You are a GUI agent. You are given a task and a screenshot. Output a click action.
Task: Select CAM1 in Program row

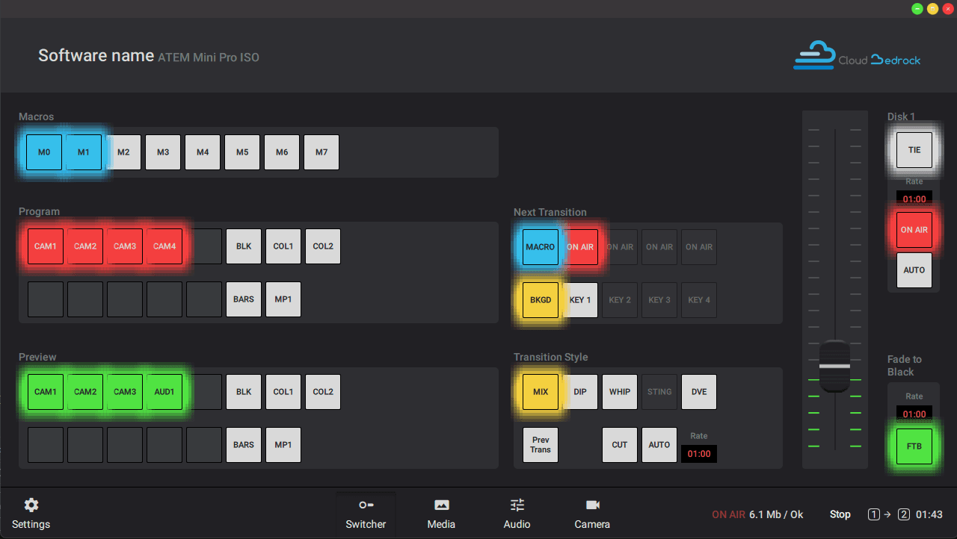pos(46,246)
